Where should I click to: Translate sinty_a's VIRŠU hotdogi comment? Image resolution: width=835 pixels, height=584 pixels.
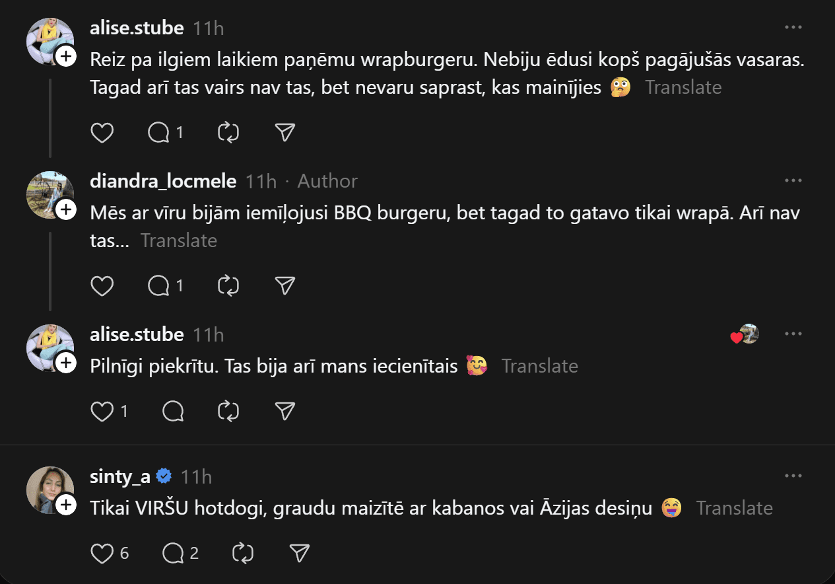tap(734, 508)
